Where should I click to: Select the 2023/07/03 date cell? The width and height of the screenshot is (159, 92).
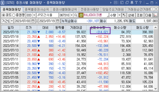11,86
